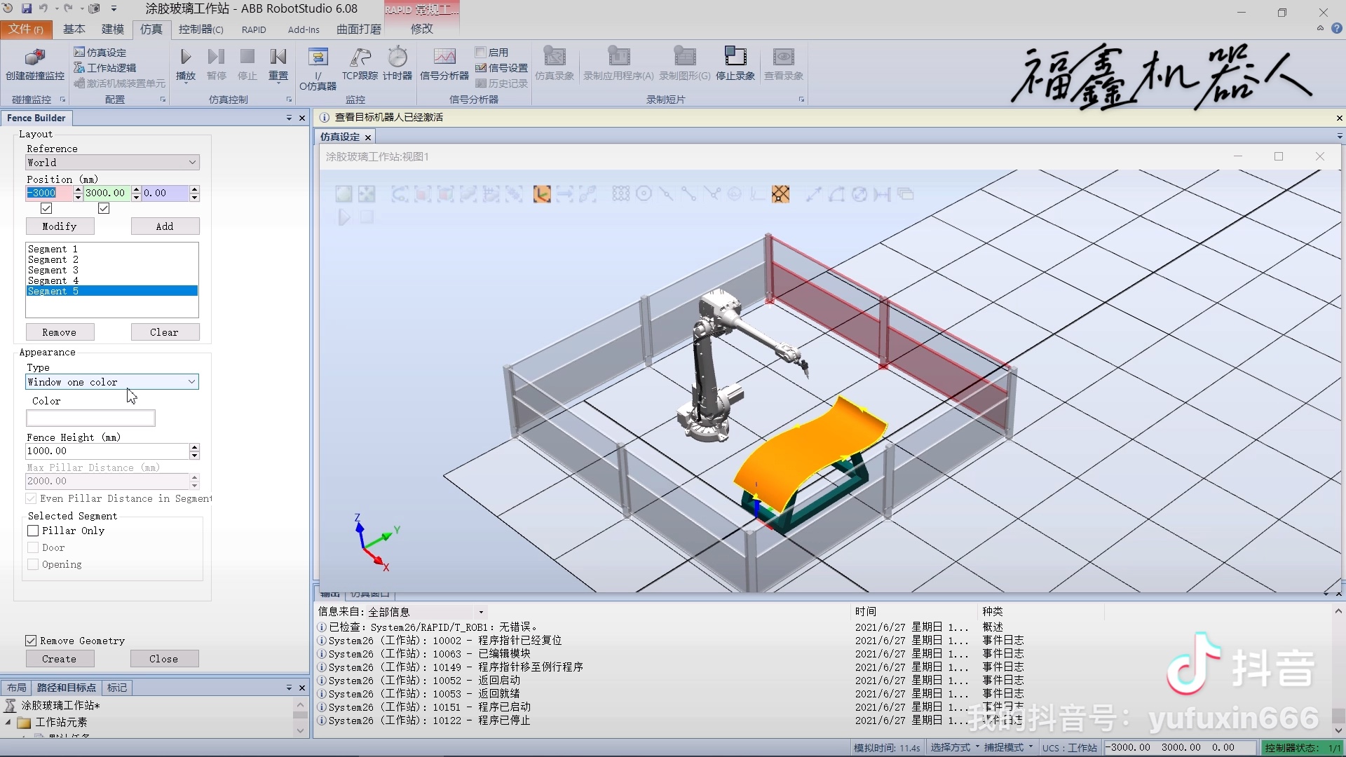Toggle the checkbox under Y position field
1346x757 pixels.
104,208
